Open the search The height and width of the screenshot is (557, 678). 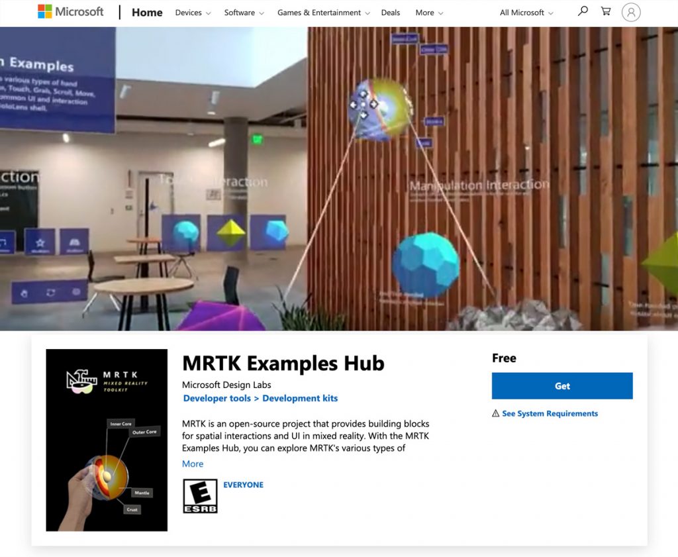[x=583, y=11]
